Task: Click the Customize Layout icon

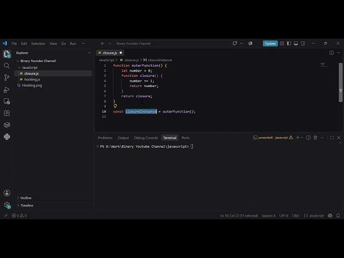Action: tap(282, 44)
